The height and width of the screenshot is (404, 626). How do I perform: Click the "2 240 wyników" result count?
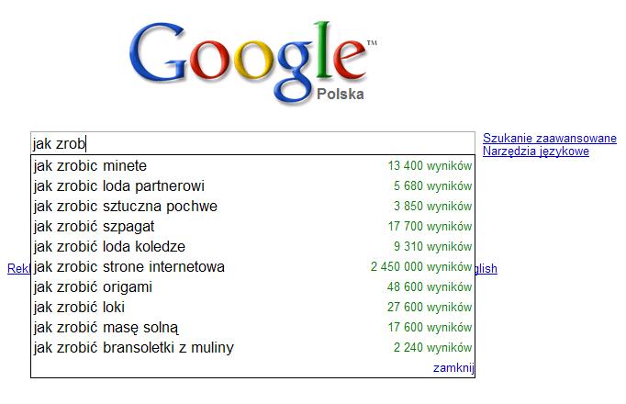(432, 348)
